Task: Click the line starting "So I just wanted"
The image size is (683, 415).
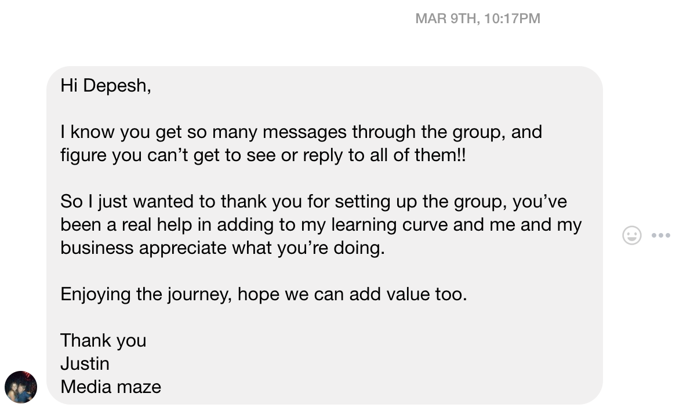Action: (313, 202)
